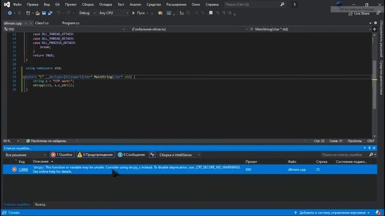Open the Файл menu
Viewport: 385px width, 216px height.
tap(17, 4)
